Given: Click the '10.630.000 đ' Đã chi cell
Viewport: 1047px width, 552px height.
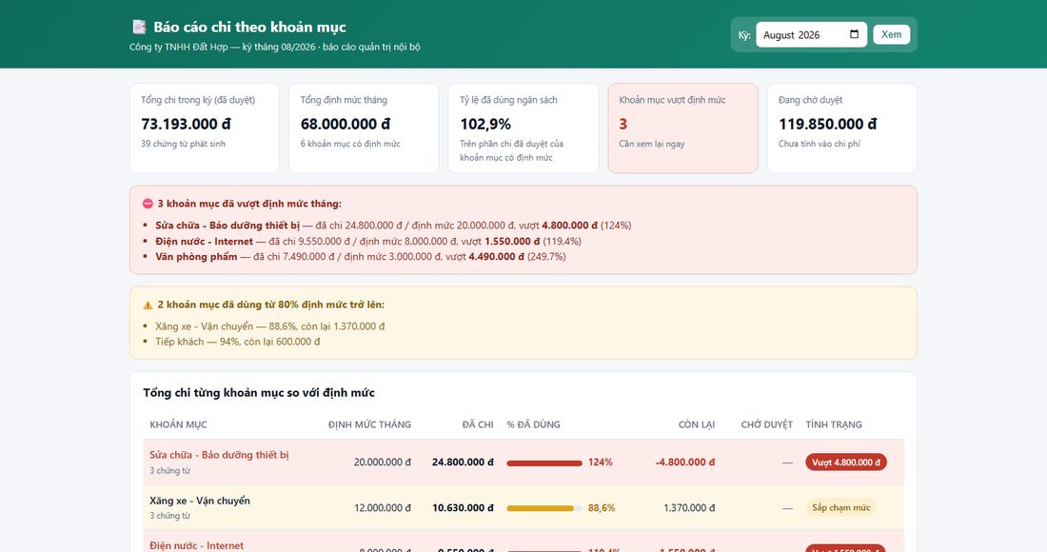Looking at the screenshot, I should point(463,508).
